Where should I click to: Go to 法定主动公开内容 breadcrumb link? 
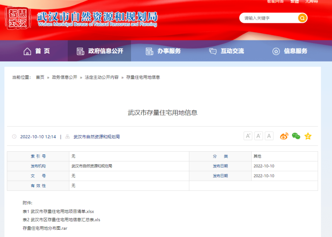tap(101, 77)
